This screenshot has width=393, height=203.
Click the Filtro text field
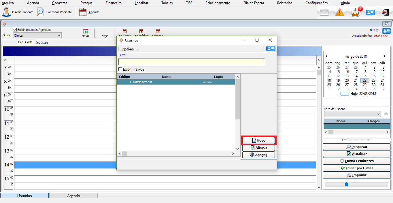click(x=191, y=62)
